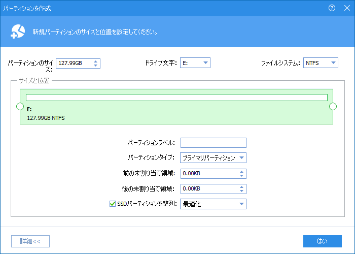Click the 127.99GB NTFS partition text
The width and height of the screenshot is (355, 254).
46,118
